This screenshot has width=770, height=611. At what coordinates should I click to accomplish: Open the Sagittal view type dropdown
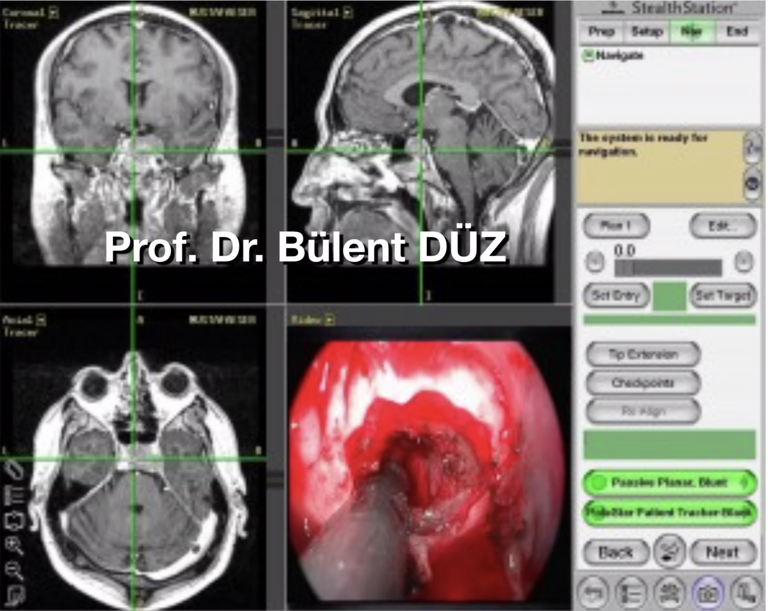point(347,12)
